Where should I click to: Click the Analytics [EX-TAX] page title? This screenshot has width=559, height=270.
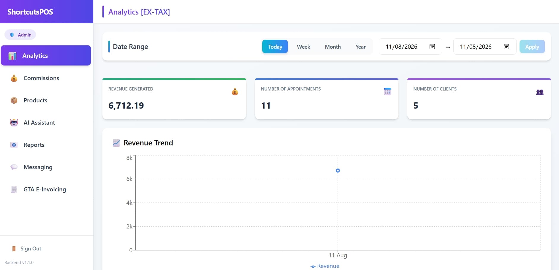coord(139,12)
